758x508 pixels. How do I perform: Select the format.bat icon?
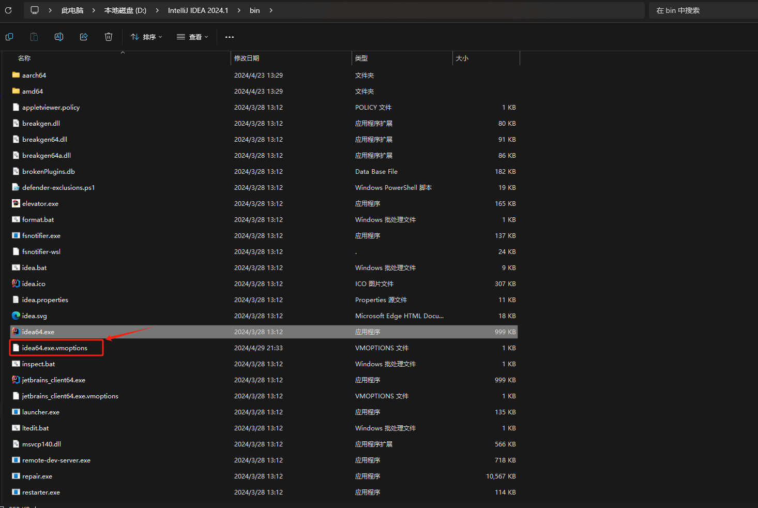click(16, 219)
